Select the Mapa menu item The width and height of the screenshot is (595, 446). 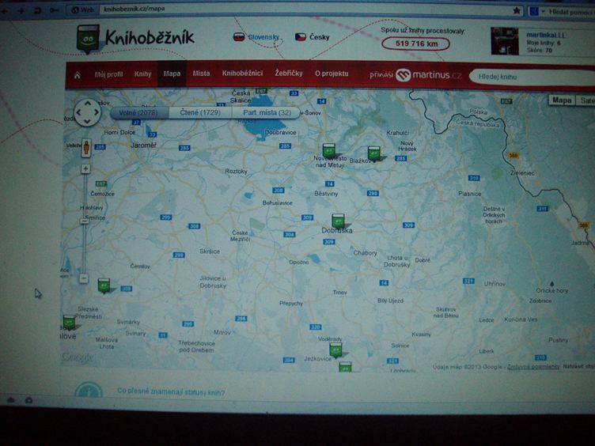click(172, 74)
